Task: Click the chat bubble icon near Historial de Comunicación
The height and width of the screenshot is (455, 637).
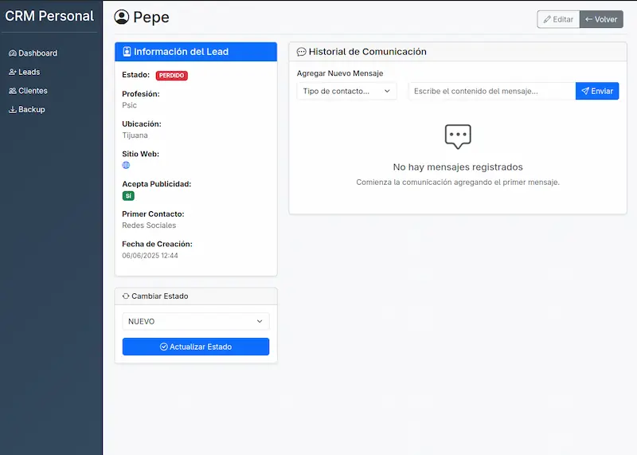Action: click(302, 52)
